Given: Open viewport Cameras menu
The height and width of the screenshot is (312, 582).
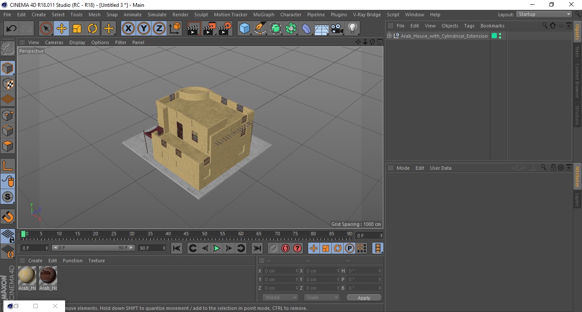Looking at the screenshot, I should pos(54,42).
